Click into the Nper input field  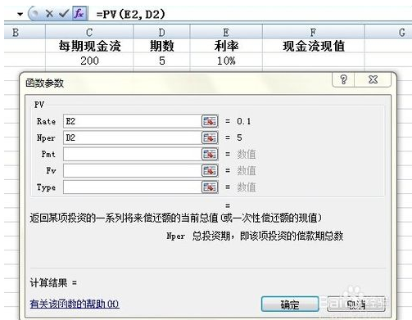pos(133,137)
